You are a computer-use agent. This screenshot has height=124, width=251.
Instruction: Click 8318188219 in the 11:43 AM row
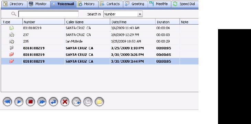[32, 28]
